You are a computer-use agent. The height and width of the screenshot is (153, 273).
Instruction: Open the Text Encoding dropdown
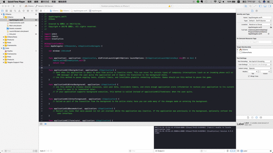pos(260,62)
